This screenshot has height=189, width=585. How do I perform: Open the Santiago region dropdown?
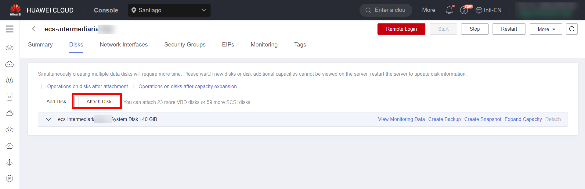pos(169,10)
